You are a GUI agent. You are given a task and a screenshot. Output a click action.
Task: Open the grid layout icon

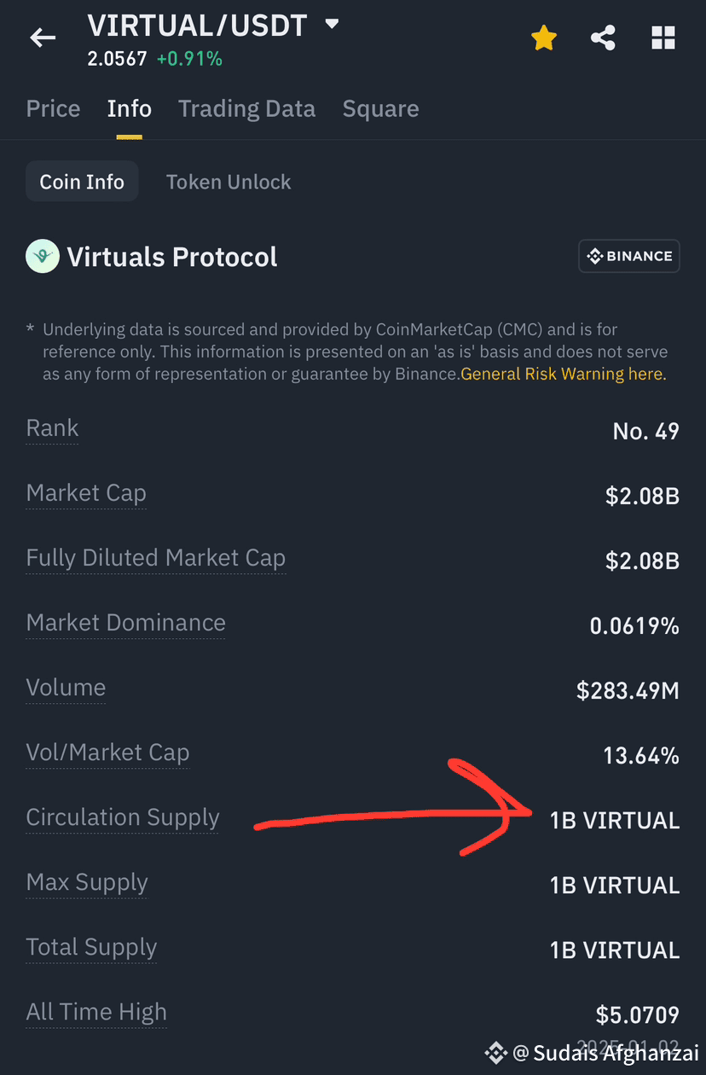click(x=663, y=38)
